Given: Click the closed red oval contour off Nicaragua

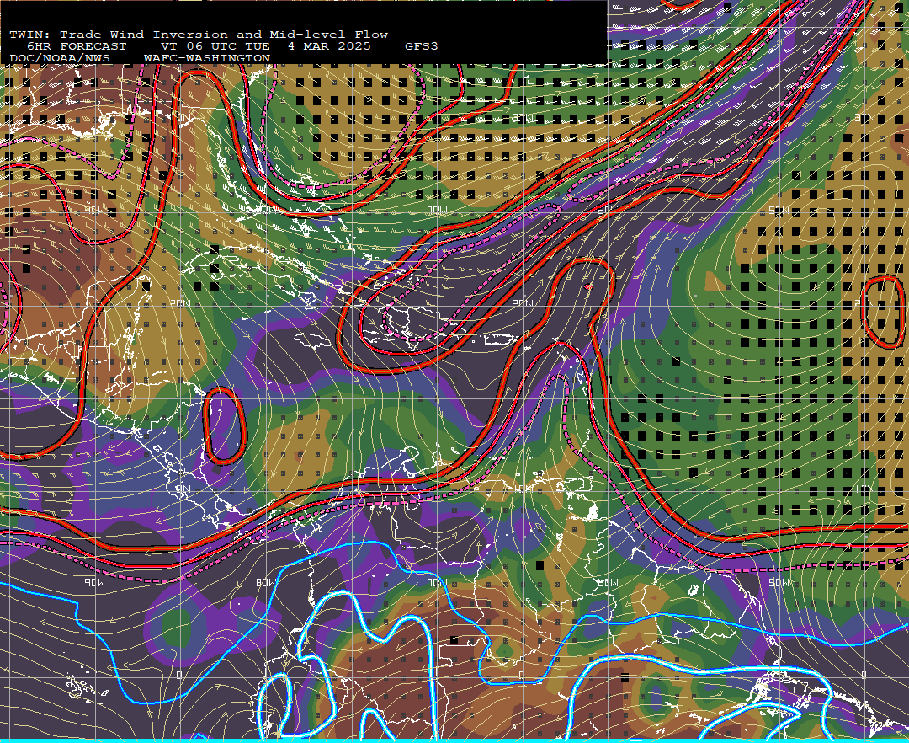Looking at the screenshot, I should [225, 425].
